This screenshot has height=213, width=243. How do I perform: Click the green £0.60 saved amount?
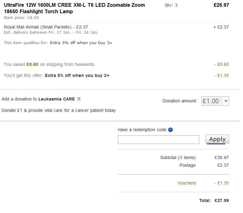click(32, 64)
